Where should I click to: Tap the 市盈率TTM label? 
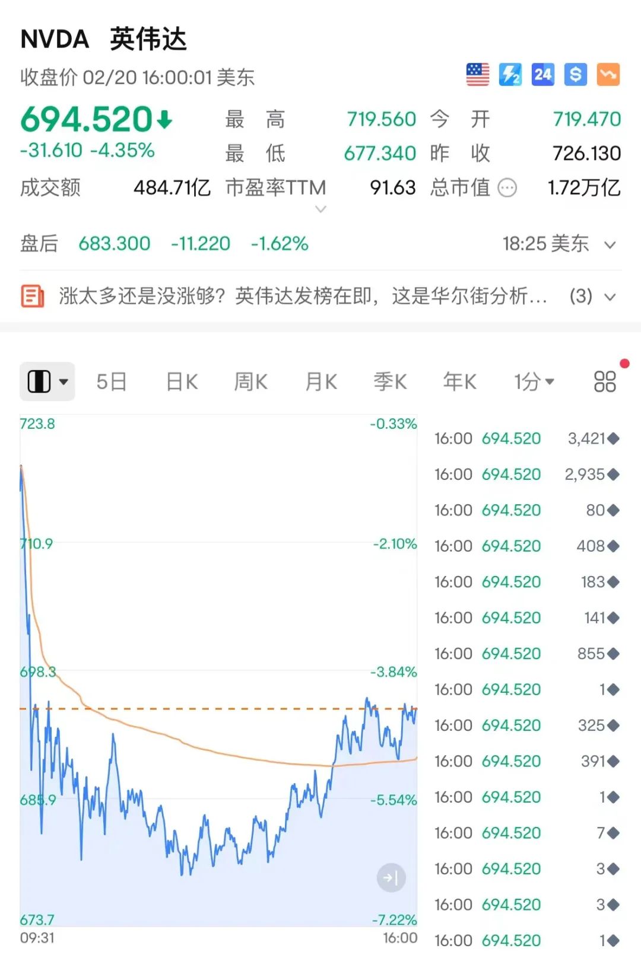(x=276, y=188)
